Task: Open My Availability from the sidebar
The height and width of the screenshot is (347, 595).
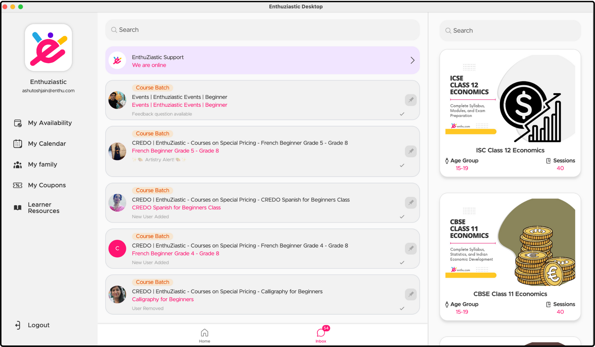Action: pyautogui.click(x=43, y=123)
